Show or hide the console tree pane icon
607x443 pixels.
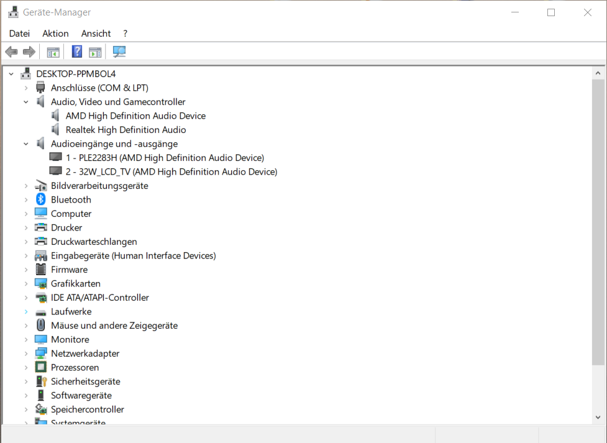click(x=53, y=52)
